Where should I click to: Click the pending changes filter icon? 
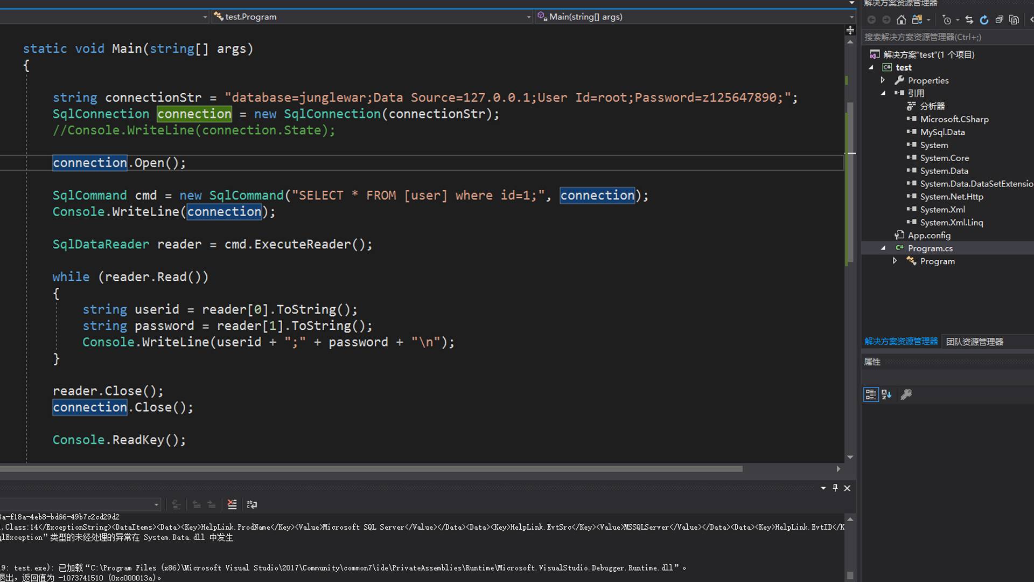[947, 20]
